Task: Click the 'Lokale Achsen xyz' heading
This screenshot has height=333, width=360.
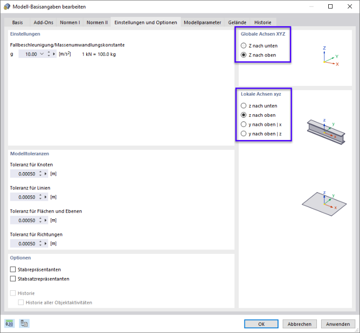Action: (261, 94)
